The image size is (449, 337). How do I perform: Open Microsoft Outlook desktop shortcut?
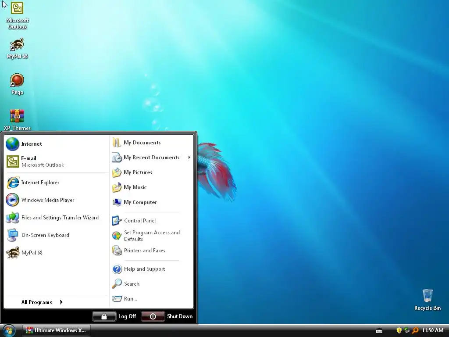[x=17, y=15]
